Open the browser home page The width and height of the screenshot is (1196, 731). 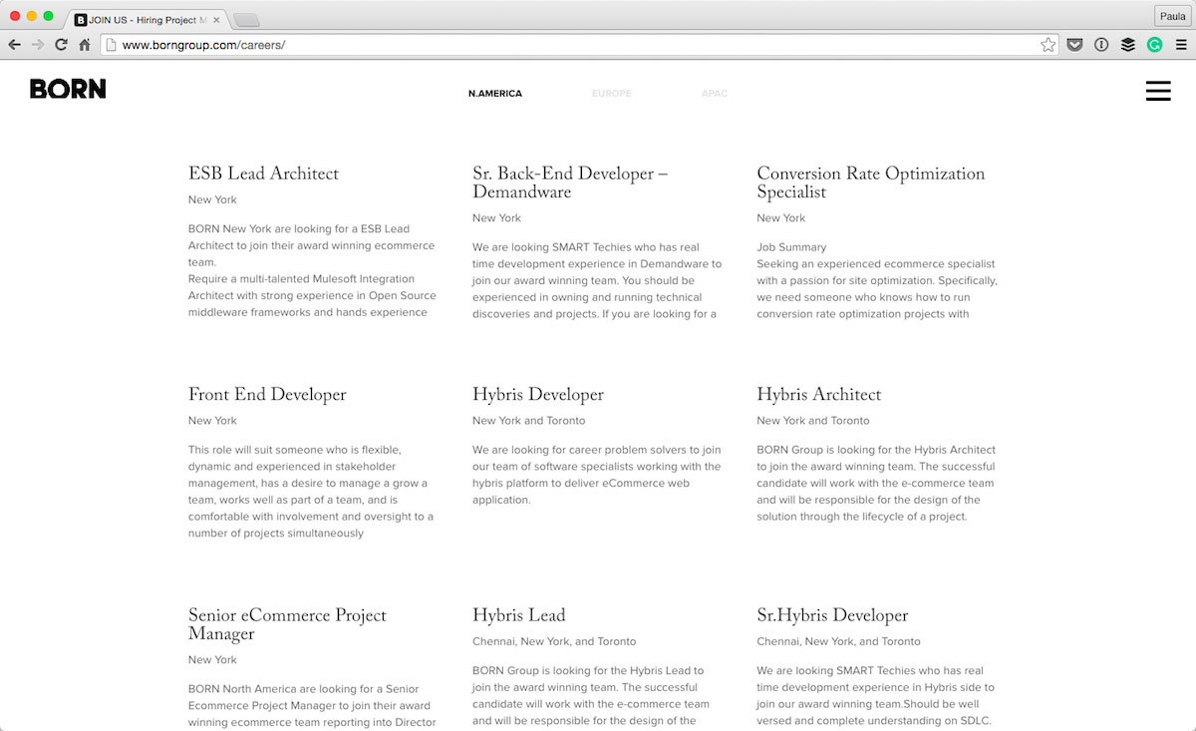[85, 44]
